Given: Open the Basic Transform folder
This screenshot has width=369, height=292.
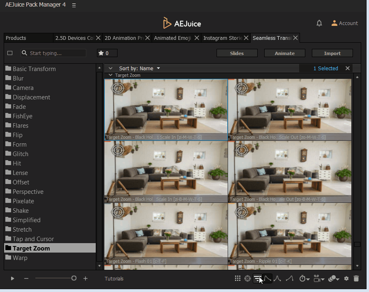Looking at the screenshot, I should coord(50,69).
